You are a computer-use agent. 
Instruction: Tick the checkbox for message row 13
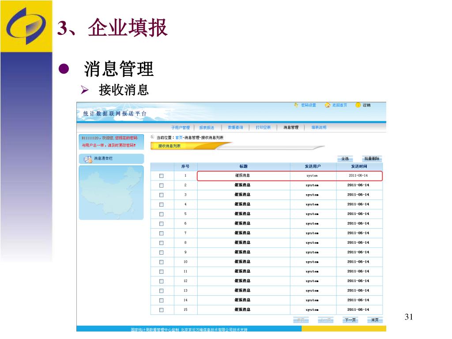pyautogui.click(x=162, y=291)
